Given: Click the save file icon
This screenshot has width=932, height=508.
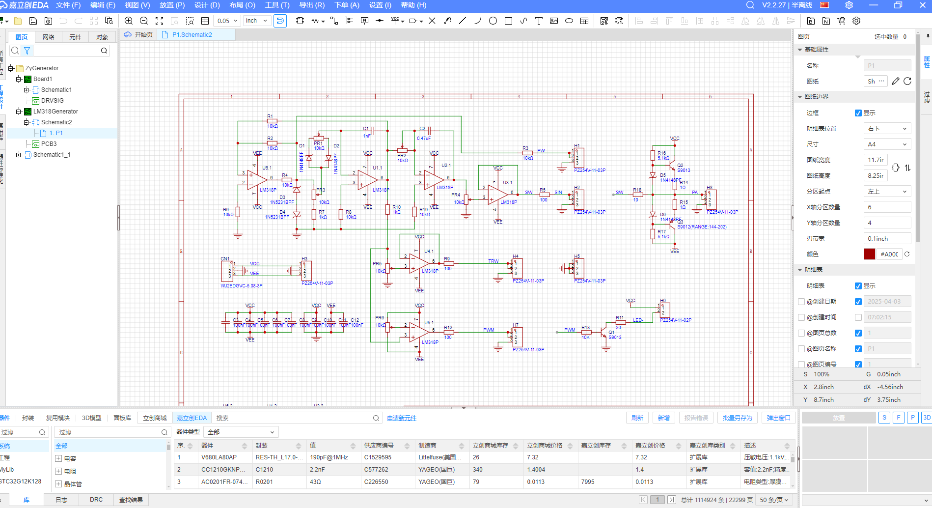Looking at the screenshot, I should [33, 21].
